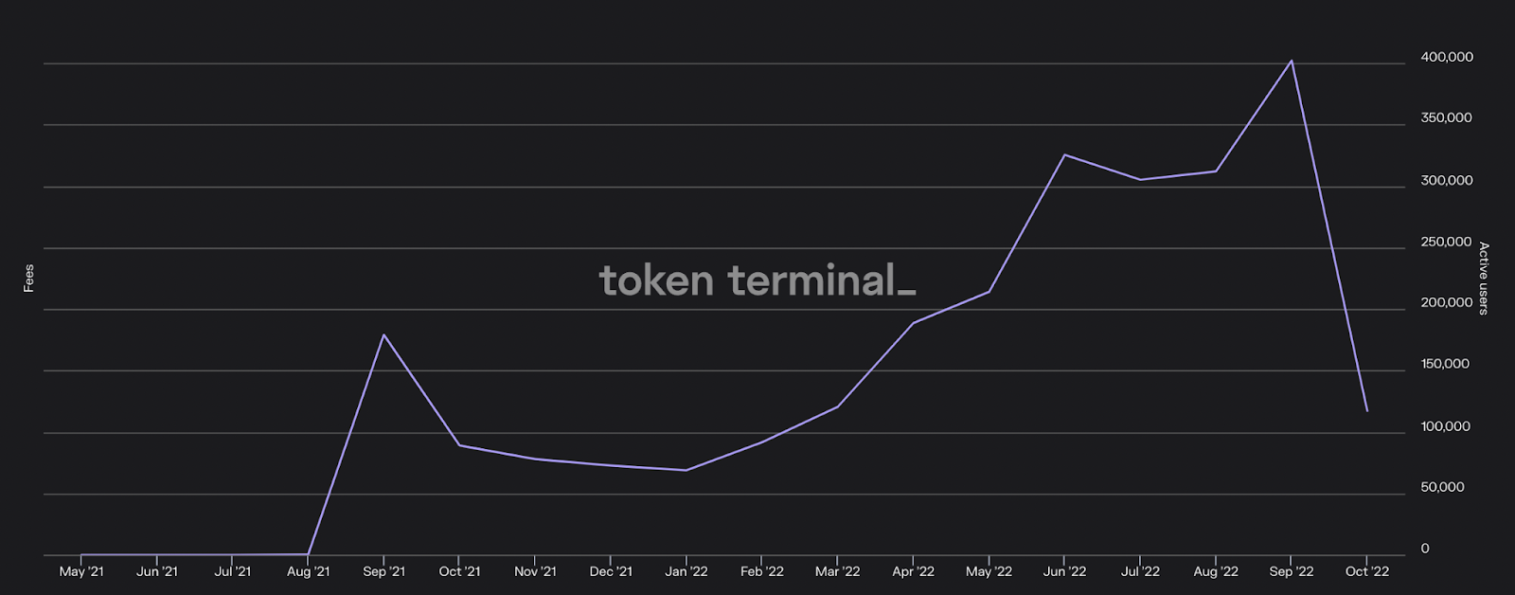Click the 100,000 y-axis label
Viewport: 1515px width, 595px height.
pos(1445,426)
